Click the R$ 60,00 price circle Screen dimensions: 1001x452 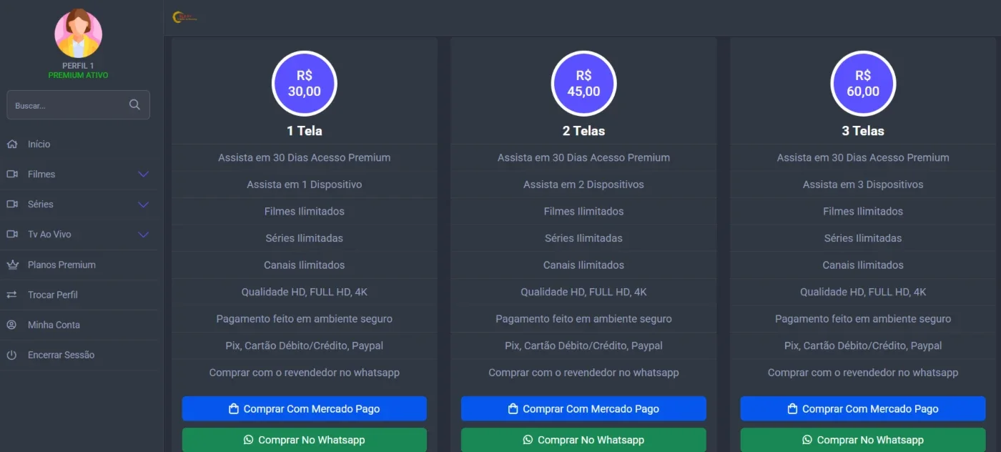(863, 84)
